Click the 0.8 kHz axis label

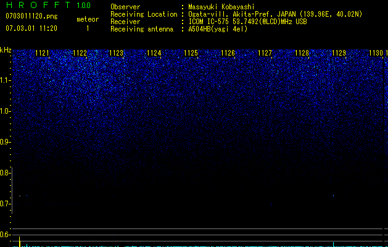5,173
